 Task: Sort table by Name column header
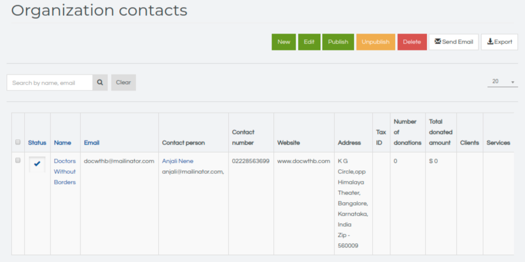coord(62,143)
